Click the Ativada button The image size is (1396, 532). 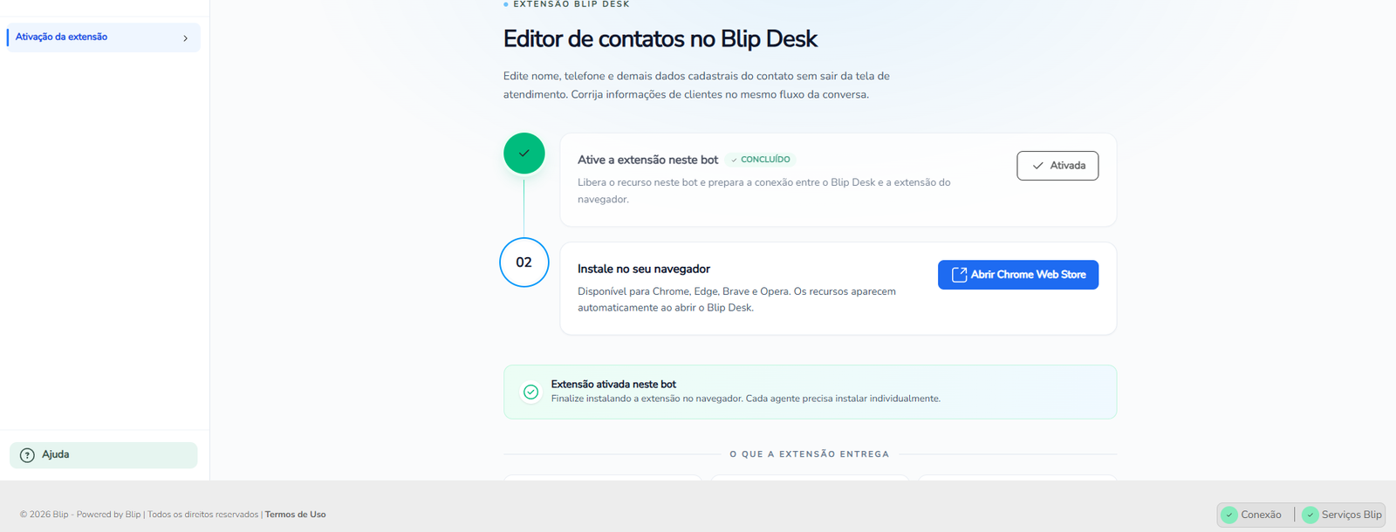1057,166
